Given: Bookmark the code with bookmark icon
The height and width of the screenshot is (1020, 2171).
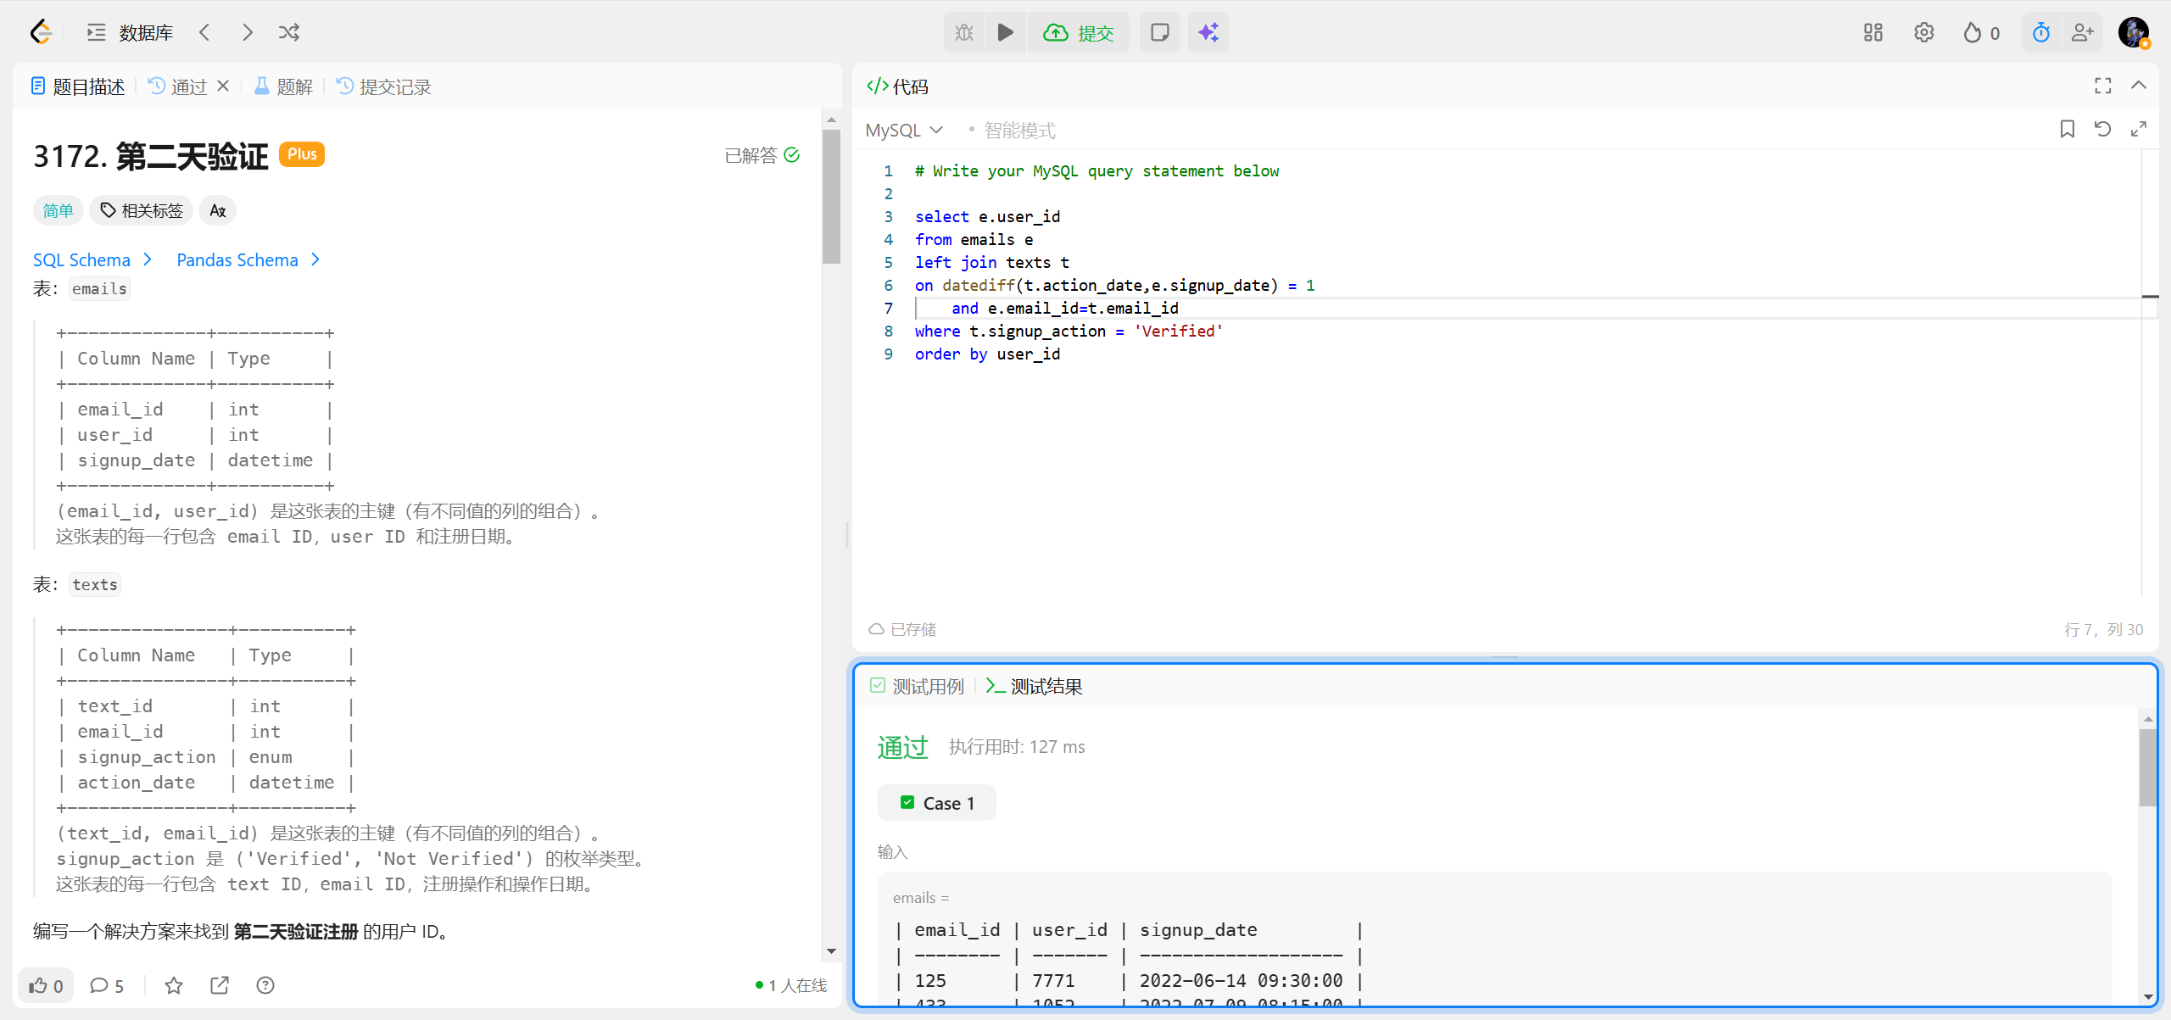Looking at the screenshot, I should (2068, 129).
